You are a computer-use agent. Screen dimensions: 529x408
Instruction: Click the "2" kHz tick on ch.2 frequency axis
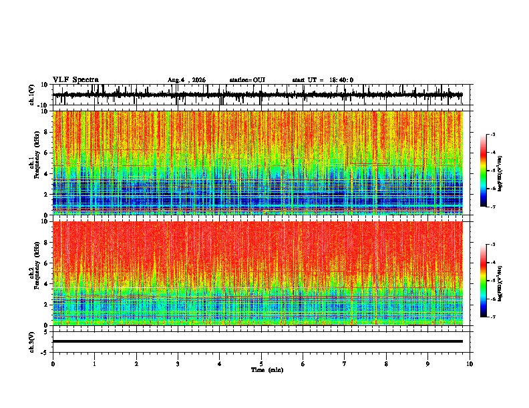coord(47,305)
